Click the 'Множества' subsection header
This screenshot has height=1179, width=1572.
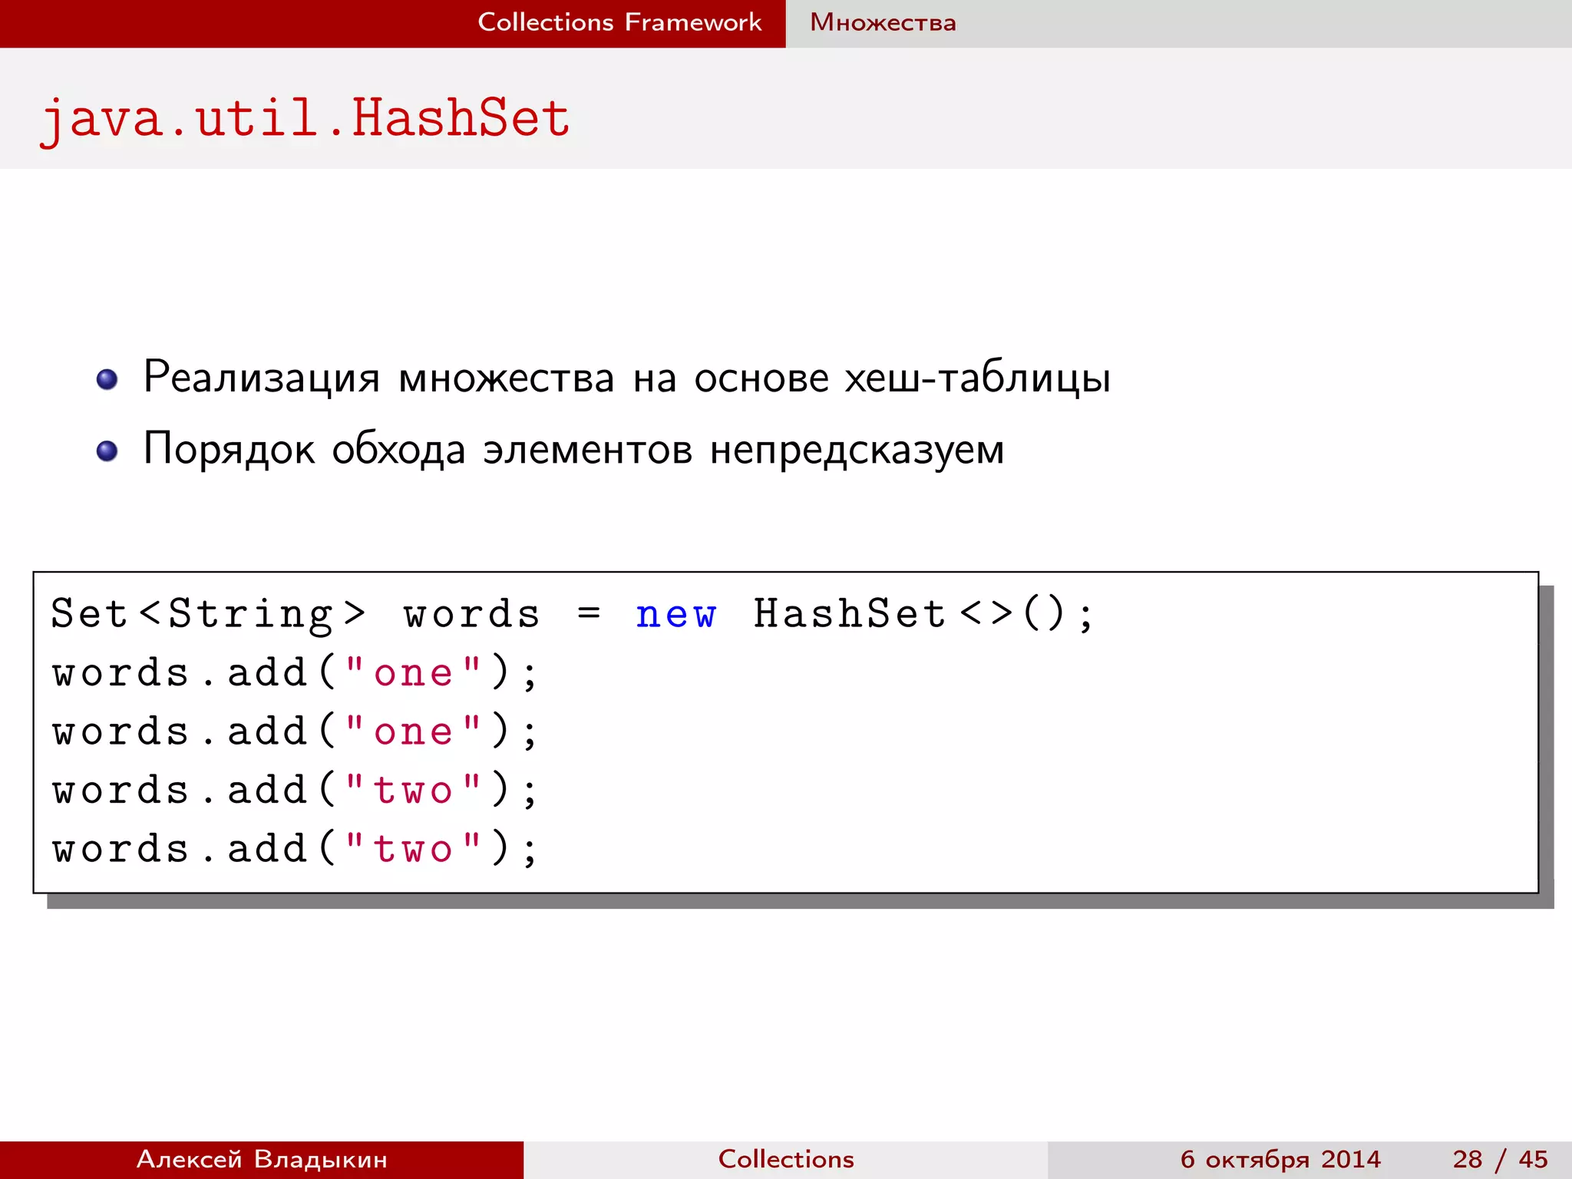pyautogui.click(x=883, y=22)
